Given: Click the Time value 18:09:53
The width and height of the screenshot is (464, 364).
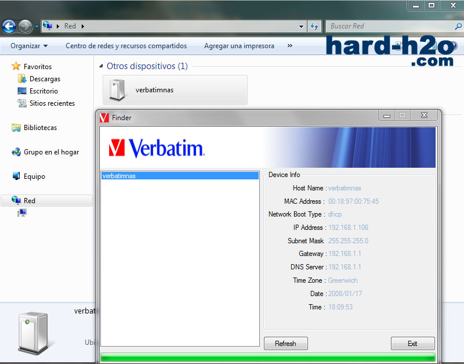Looking at the screenshot, I should [340, 307].
